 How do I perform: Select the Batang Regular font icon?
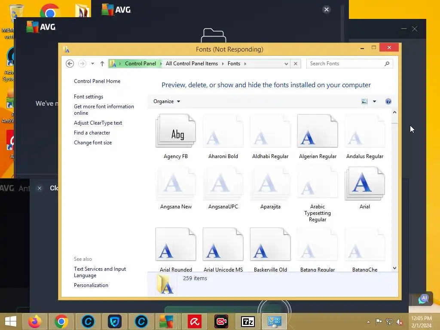[x=318, y=244]
